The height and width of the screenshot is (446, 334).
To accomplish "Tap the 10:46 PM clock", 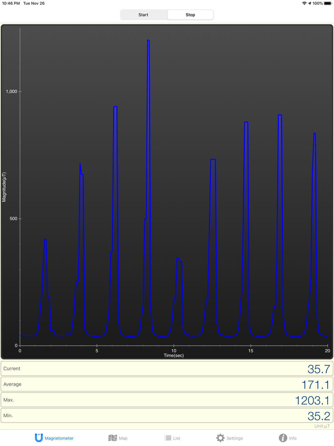I will [11, 3].
